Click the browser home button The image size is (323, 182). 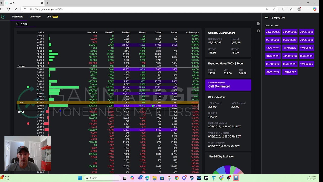[16, 9]
